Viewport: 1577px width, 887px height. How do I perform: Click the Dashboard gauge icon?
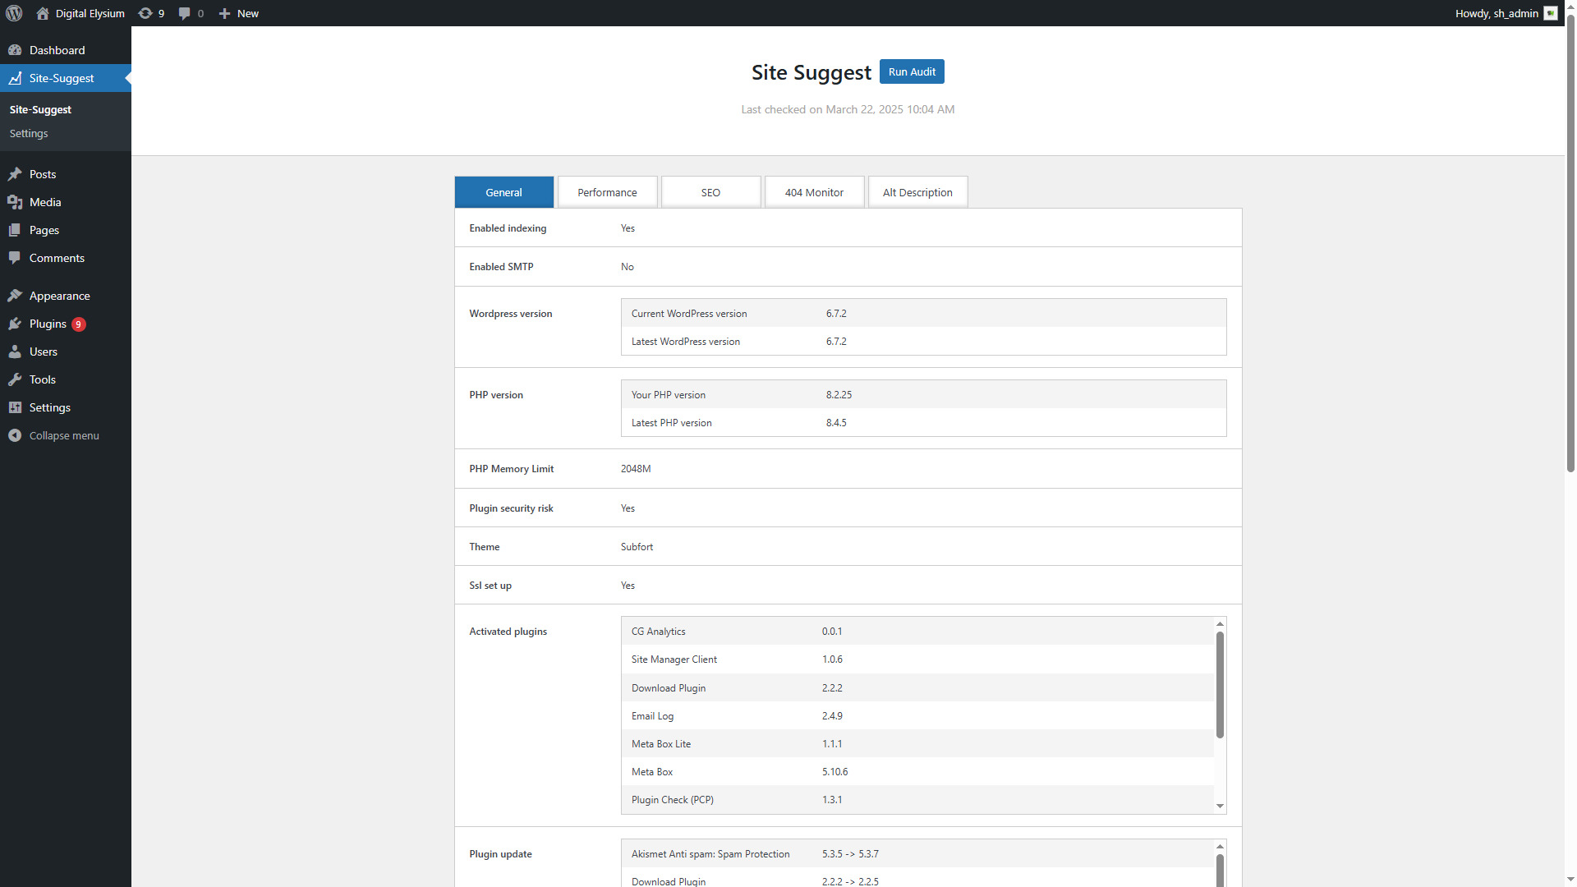pyautogui.click(x=15, y=50)
